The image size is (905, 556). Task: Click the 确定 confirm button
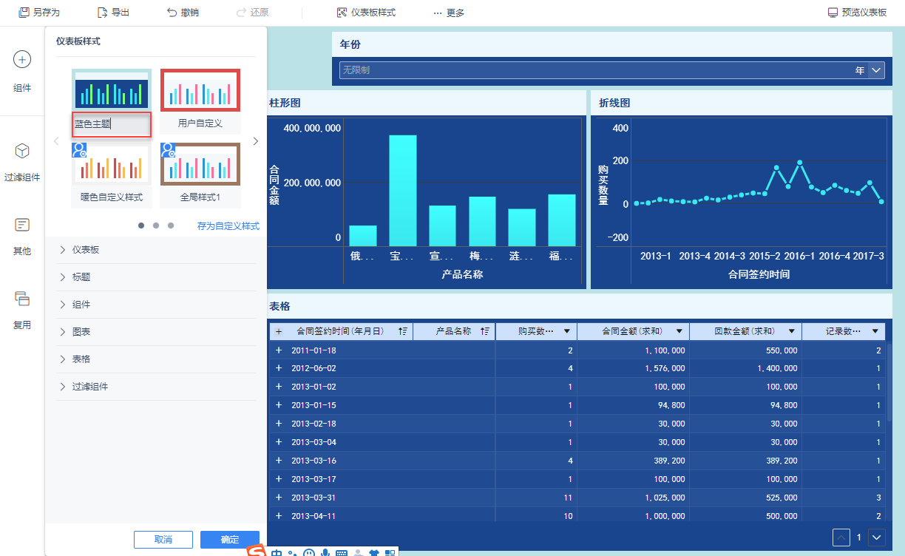[x=229, y=540]
